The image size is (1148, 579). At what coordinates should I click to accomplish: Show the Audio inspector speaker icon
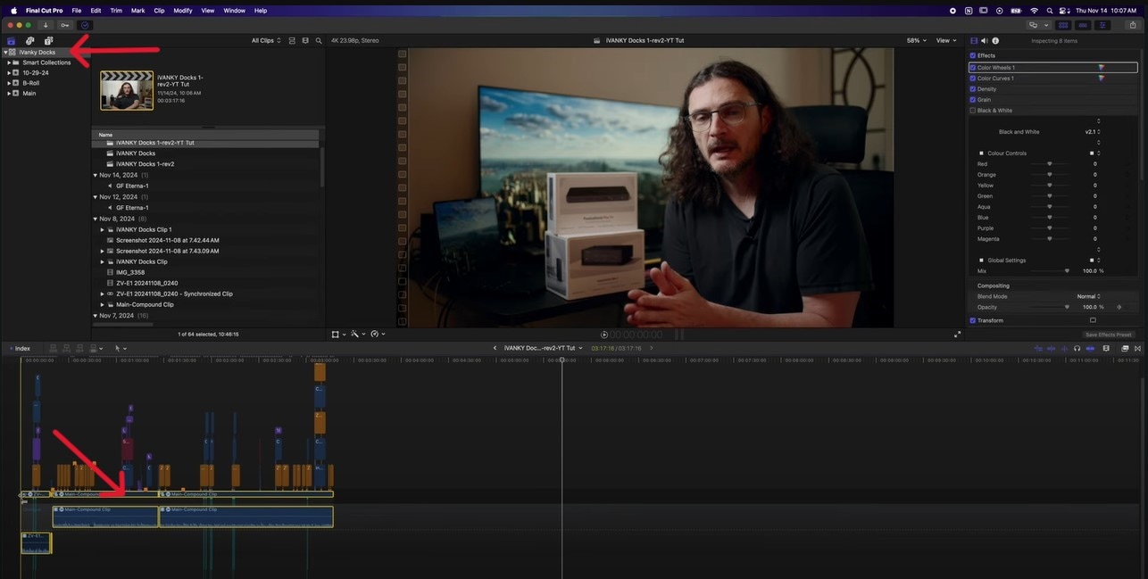tap(985, 40)
